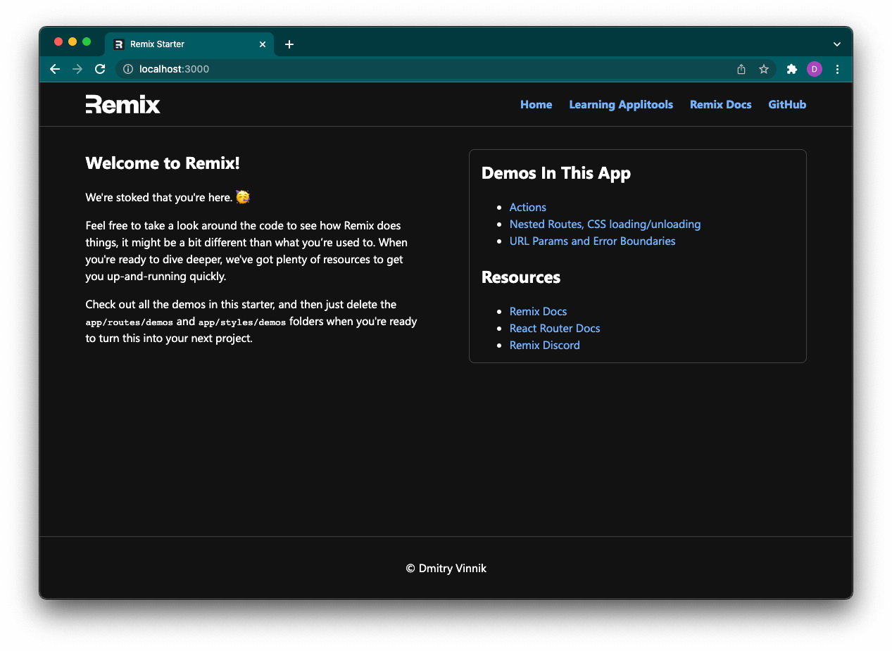Image resolution: width=892 pixels, height=651 pixels.
Task: Click the Actions demo link
Action: tap(527, 207)
